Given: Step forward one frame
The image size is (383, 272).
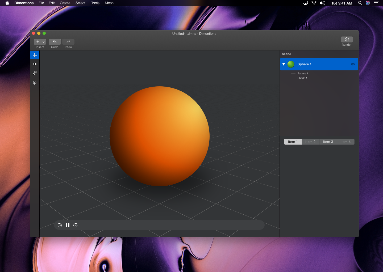Looking at the screenshot, I should (x=76, y=225).
